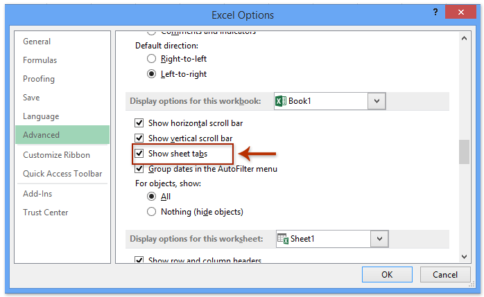Screen dimensions: 484x297
Task: Toggle Show vertical scroll bar checkbox
Action: click(139, 138)
